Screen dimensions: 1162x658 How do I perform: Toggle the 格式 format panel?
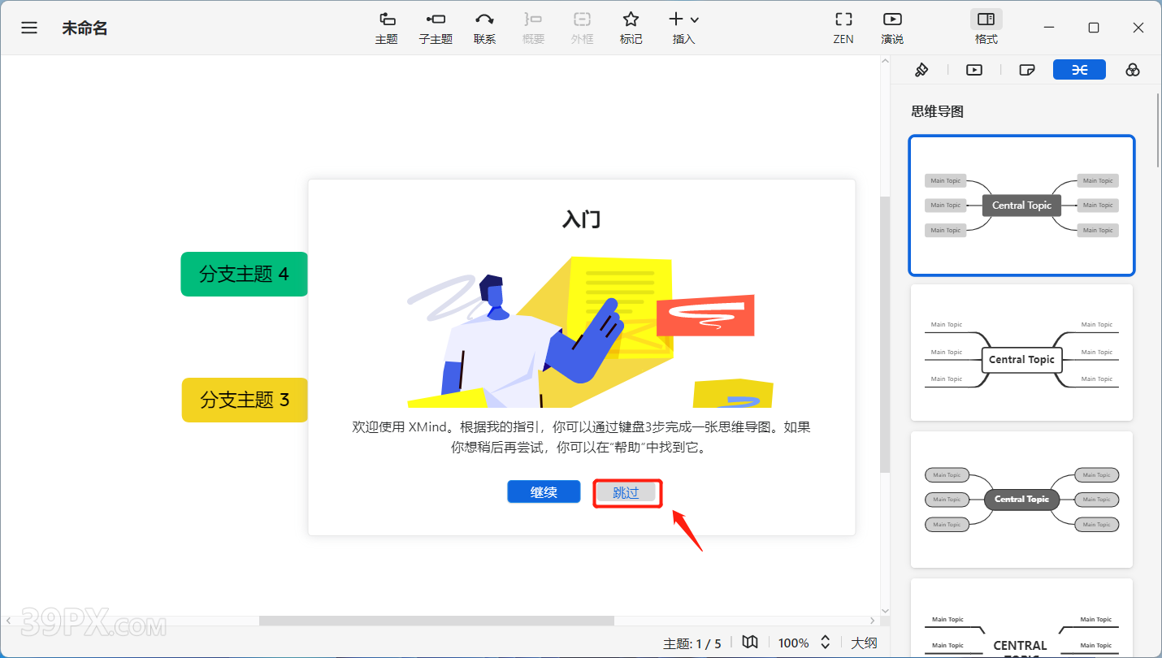[986, 28]
